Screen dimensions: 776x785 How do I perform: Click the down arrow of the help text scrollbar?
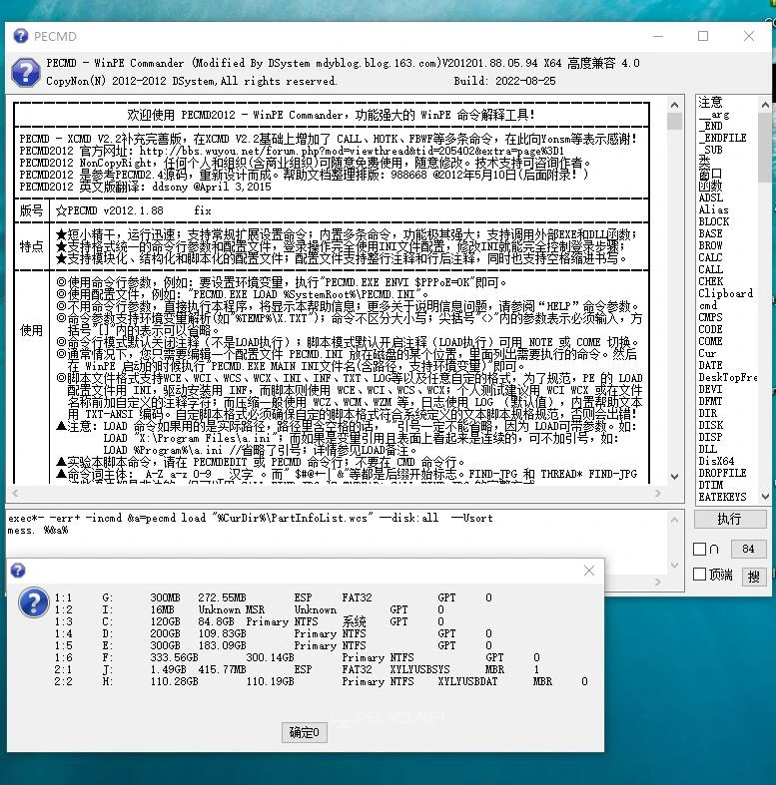coord(675,476)
